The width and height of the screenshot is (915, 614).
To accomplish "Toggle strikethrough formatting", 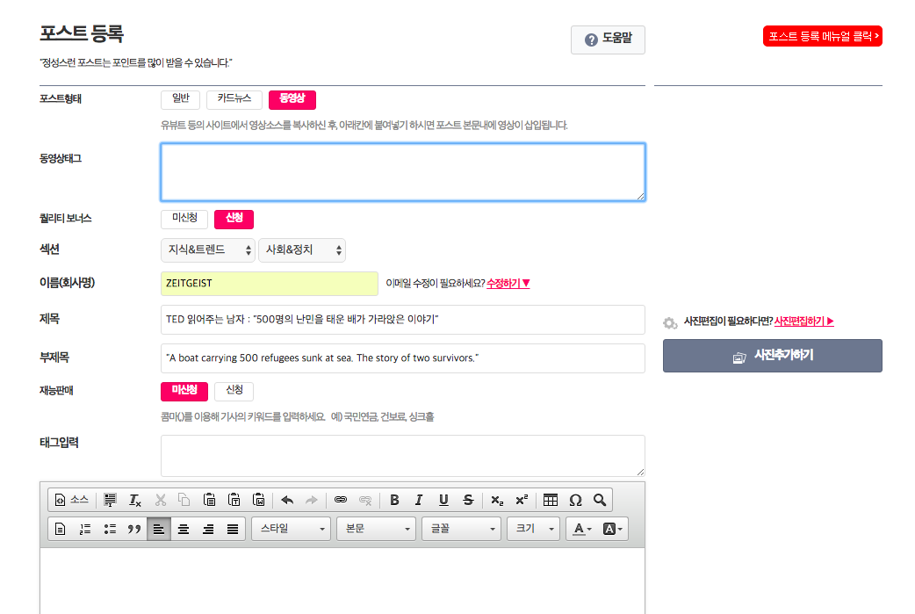I will (x=468, y=500).
